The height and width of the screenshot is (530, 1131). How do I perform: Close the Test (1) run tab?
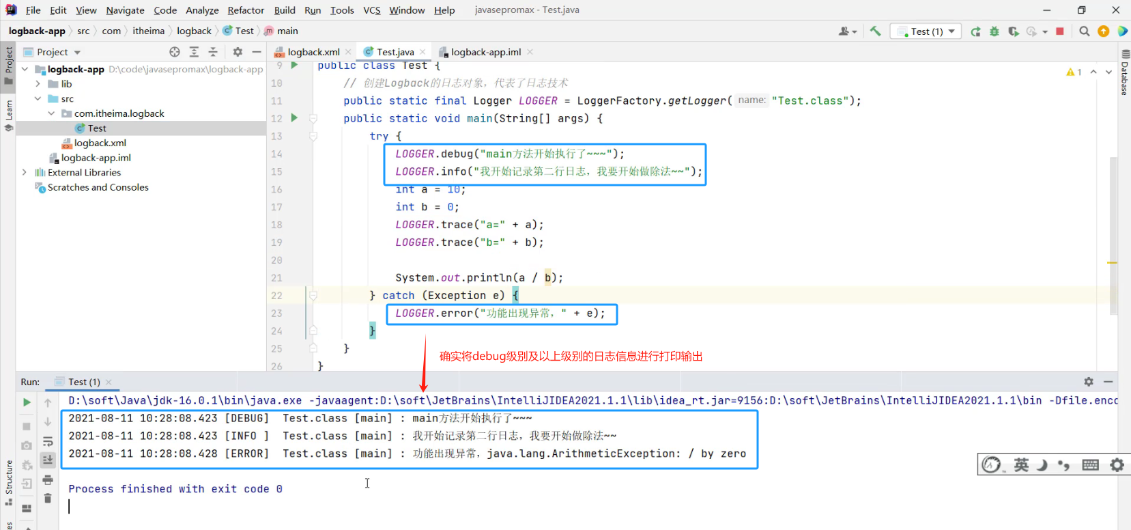tap(109, 382)
